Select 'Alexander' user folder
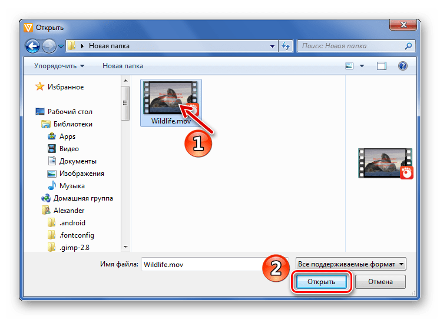 coord(69,211)
